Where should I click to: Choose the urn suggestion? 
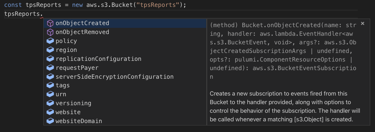point(125,94)
